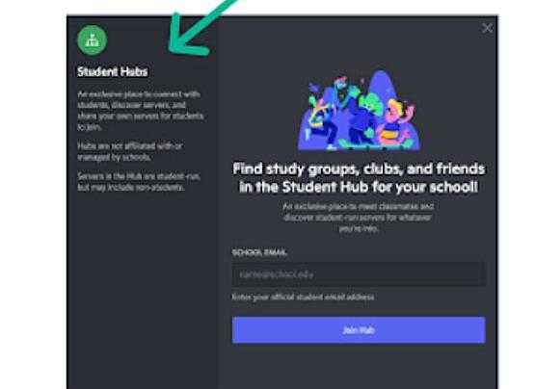536x389 pixels.
Task: Click the 'exclusive place to meet classmates' subtitle
Action: [x=359, y=218]
